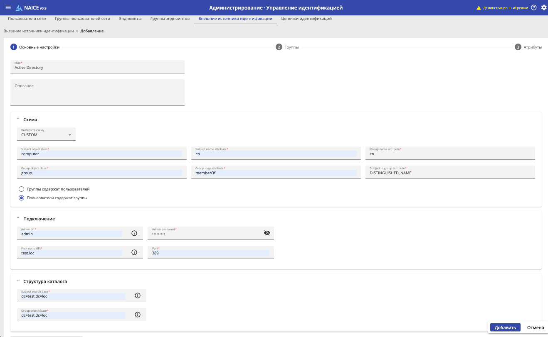Switch to "Пользователи сети" tab
Viewport: 548px width, 337px height.
point(27,19)
